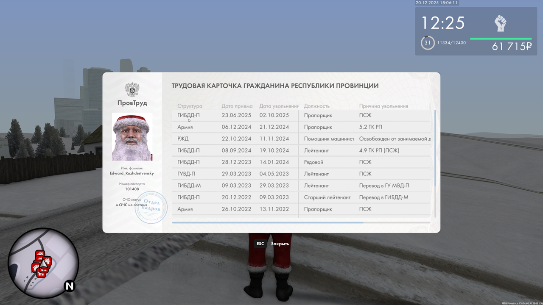The image size is (543, 305).
Task: Select the ГИБДД-П row dated 23.06.2025
Action: [x=301, y=115]
